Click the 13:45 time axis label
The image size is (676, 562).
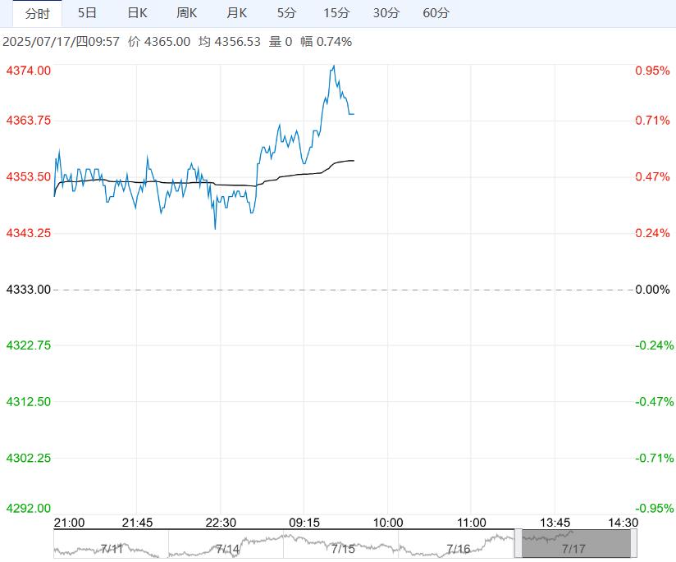click(555, 523)
